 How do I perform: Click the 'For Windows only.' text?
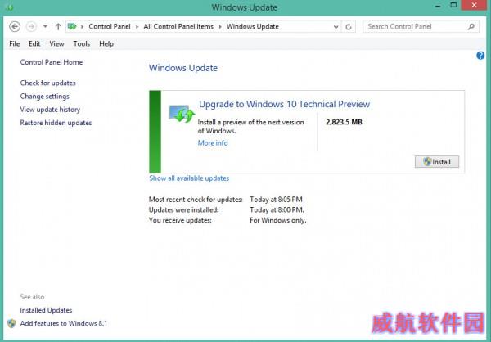tap(277, 220)
